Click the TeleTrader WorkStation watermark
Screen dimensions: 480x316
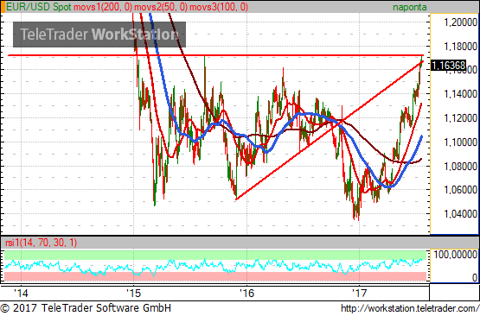point(99,35)
